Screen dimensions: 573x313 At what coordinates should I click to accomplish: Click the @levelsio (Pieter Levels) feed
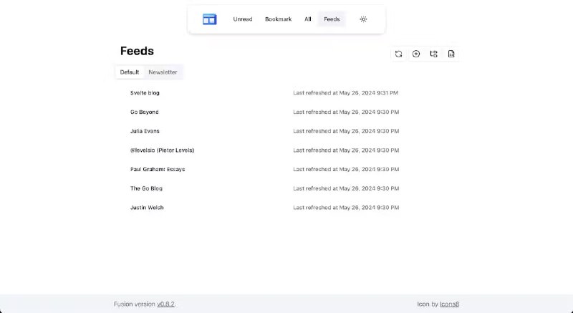tap(162, 150)
